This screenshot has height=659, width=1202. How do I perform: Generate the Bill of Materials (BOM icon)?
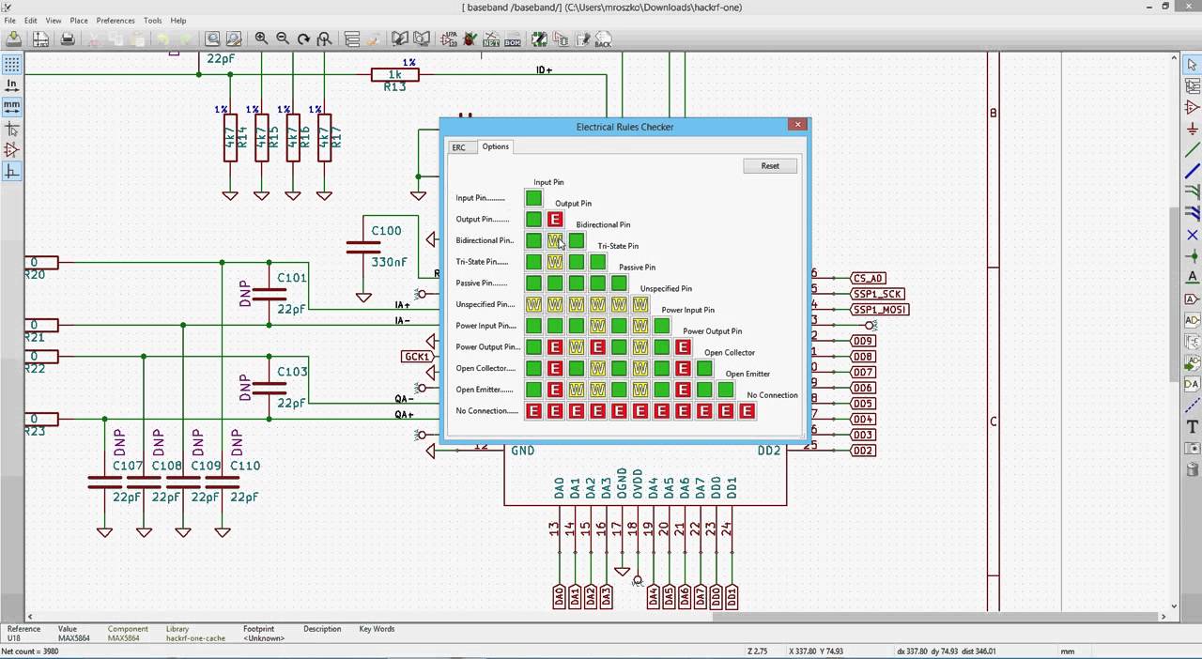[x=513, y=38]
